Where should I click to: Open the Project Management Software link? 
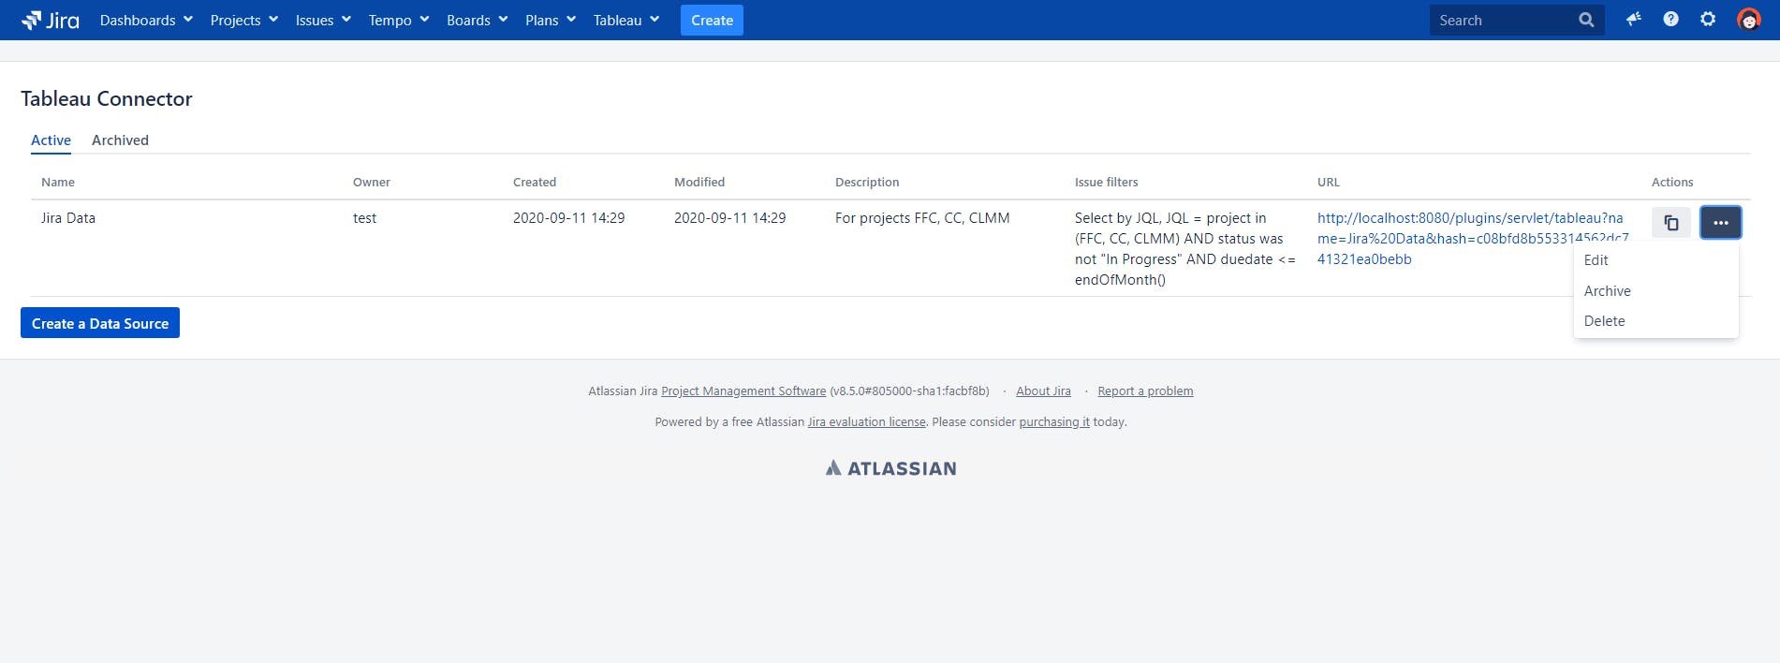point(743,391)
